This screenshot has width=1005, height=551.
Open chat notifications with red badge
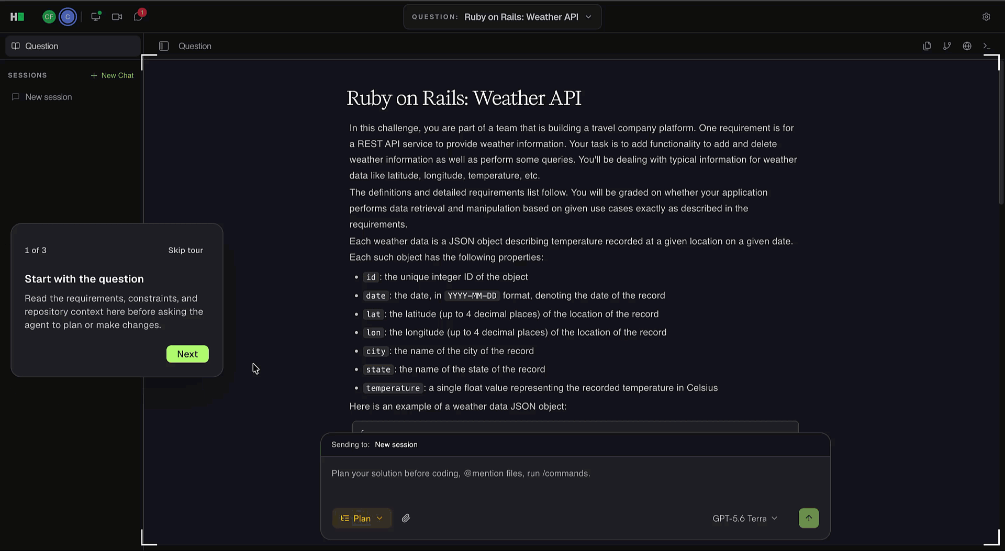pos(139,16)
